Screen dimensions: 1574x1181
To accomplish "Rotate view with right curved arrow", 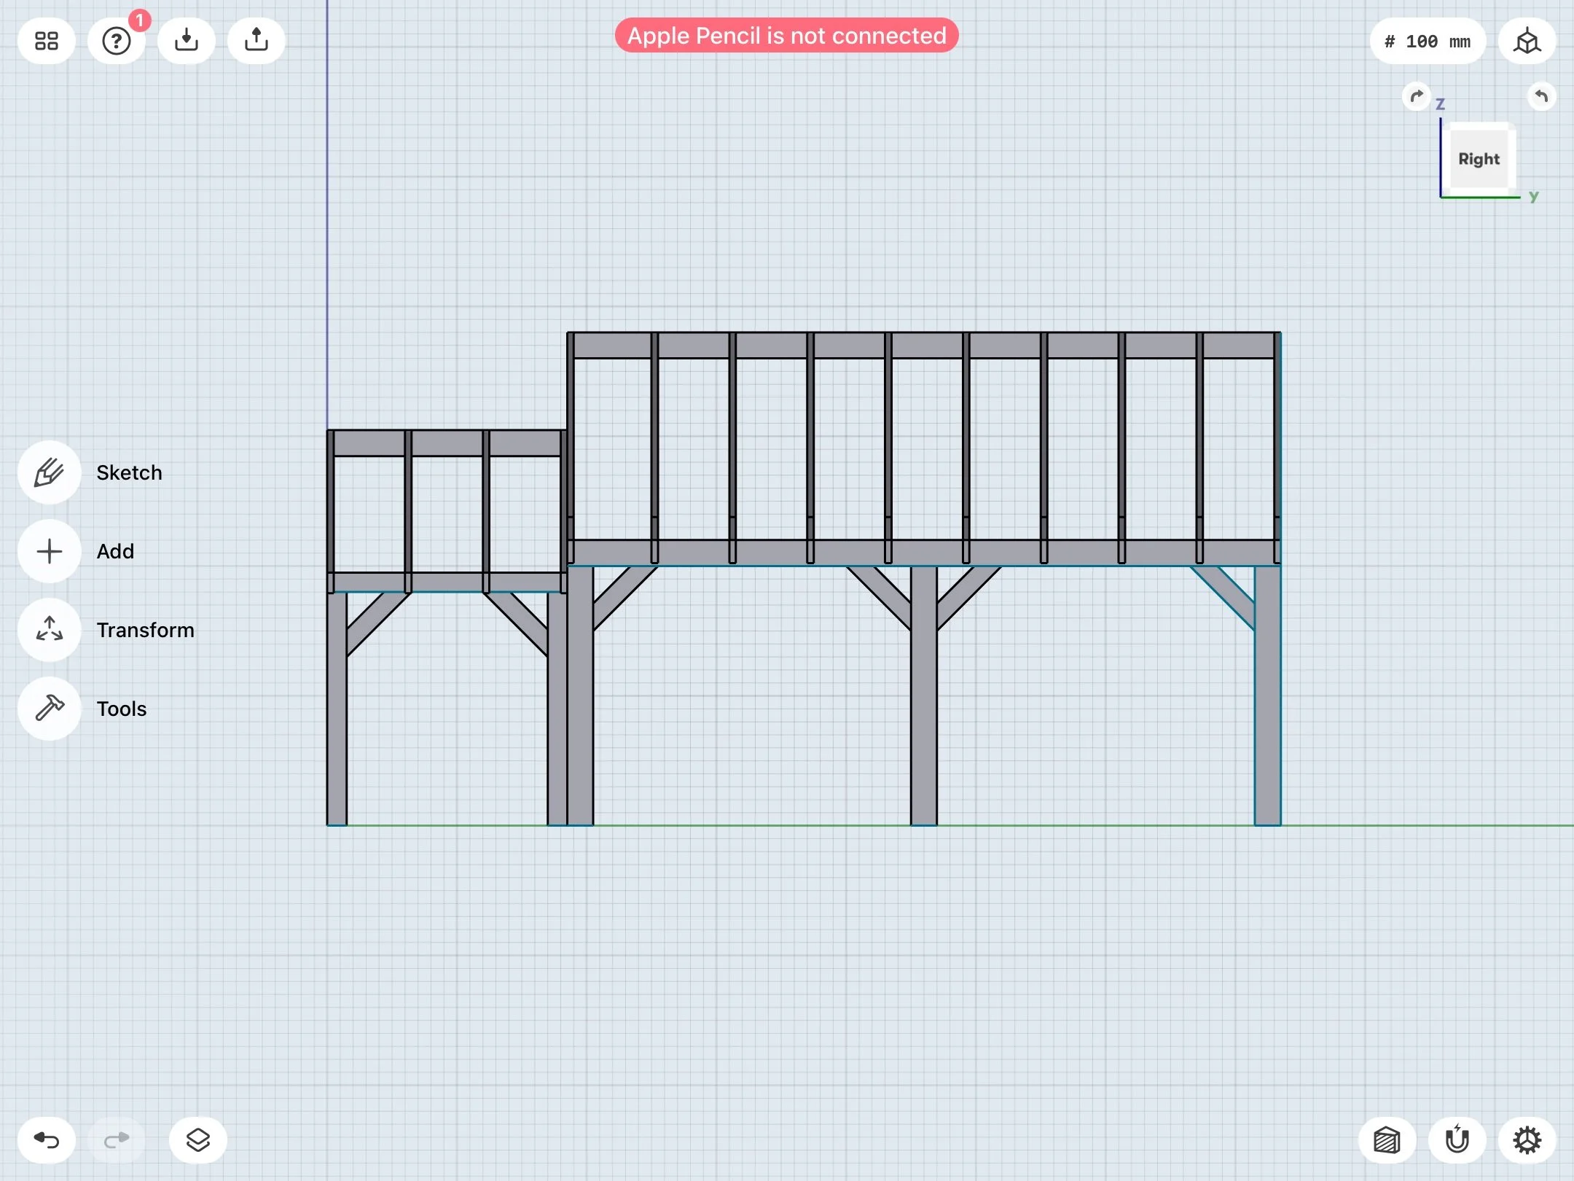I will point(1541,96).
